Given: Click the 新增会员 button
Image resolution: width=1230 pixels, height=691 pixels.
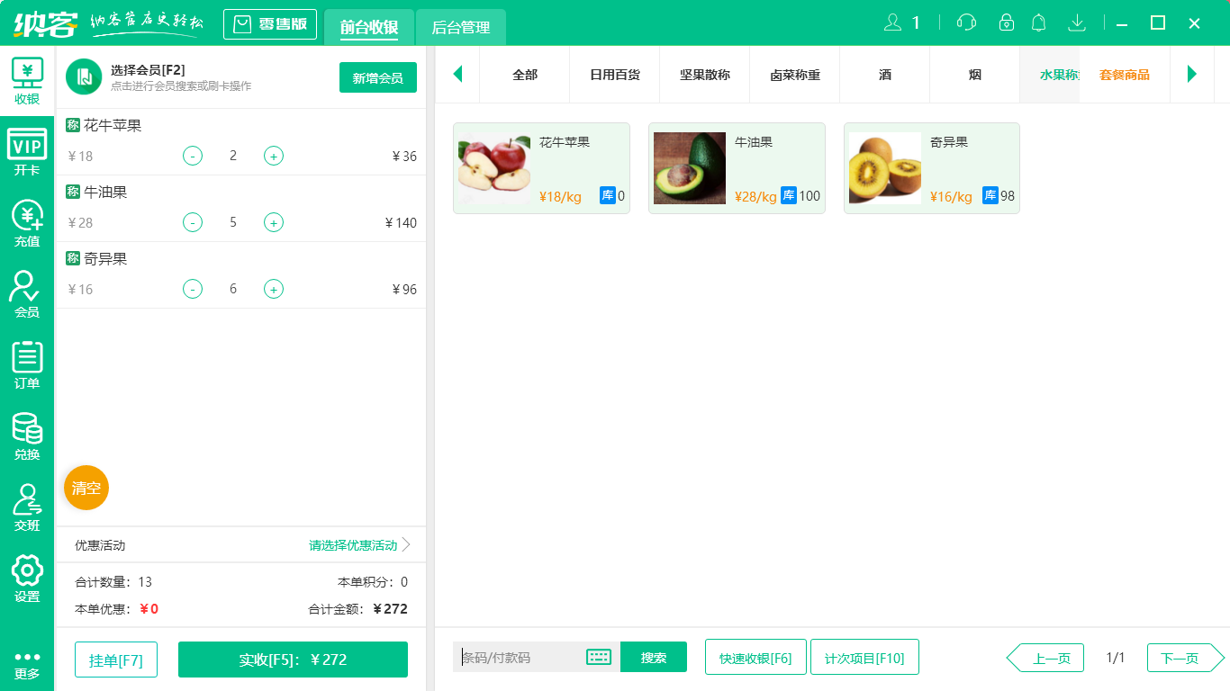Looking at the screenshot, I should [x=378, y=77].
